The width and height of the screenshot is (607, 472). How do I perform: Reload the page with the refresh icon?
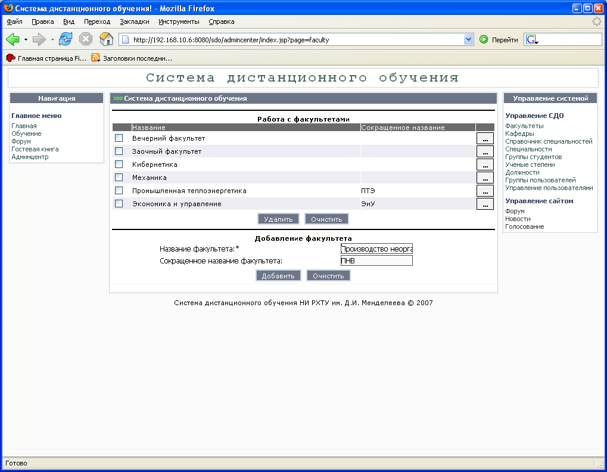tap(66, 39)
